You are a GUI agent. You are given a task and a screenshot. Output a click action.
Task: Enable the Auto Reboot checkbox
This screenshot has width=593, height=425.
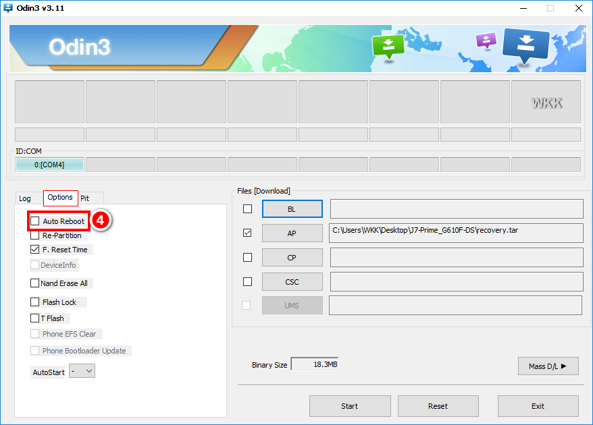click(x=35, y=221)
